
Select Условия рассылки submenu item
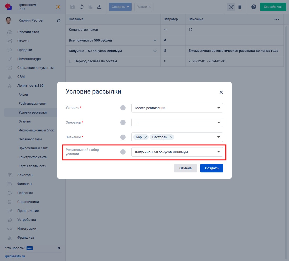pyautogui.click(x=32, y=112)
